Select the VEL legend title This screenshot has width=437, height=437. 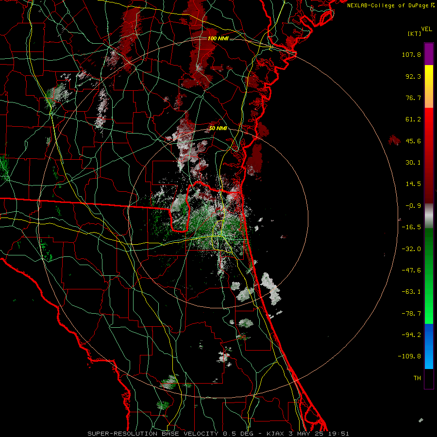426,29
